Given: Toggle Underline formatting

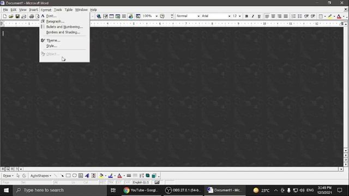Looking at the screenshot, I should 259,16.
